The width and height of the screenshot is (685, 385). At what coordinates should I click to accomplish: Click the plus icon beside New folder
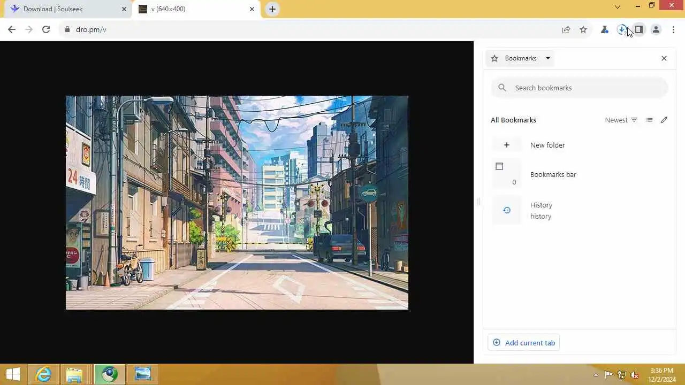(507, 145)
